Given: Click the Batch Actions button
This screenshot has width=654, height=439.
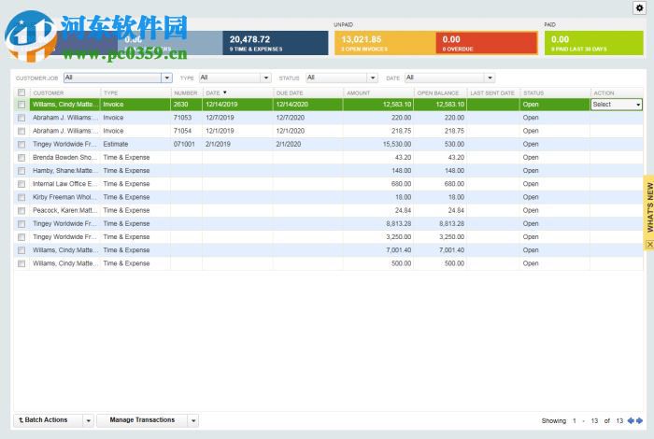Looking at the screenshot, I should point(49,420).
